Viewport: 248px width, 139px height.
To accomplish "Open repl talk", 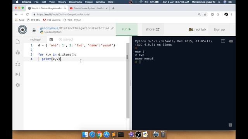I will [x=197, y=29].
